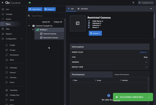Image resolution: width=156 pixels, height=105 pixels.
Task: Open Rules configuration
Action: point(12,100)
